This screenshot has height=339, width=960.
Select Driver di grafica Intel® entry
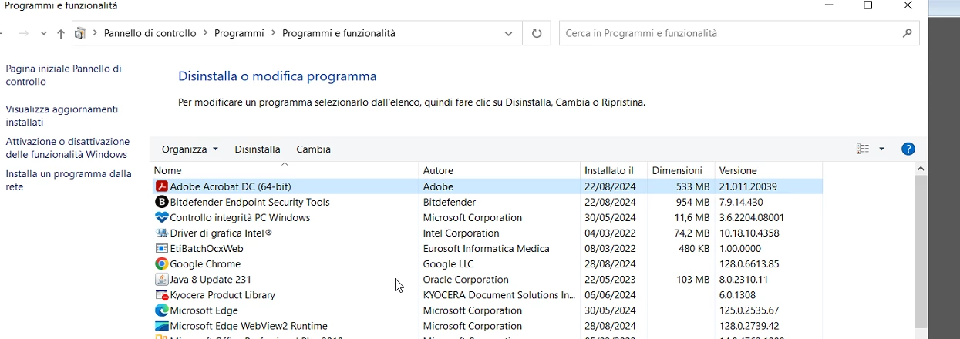(x=221, y=233)
